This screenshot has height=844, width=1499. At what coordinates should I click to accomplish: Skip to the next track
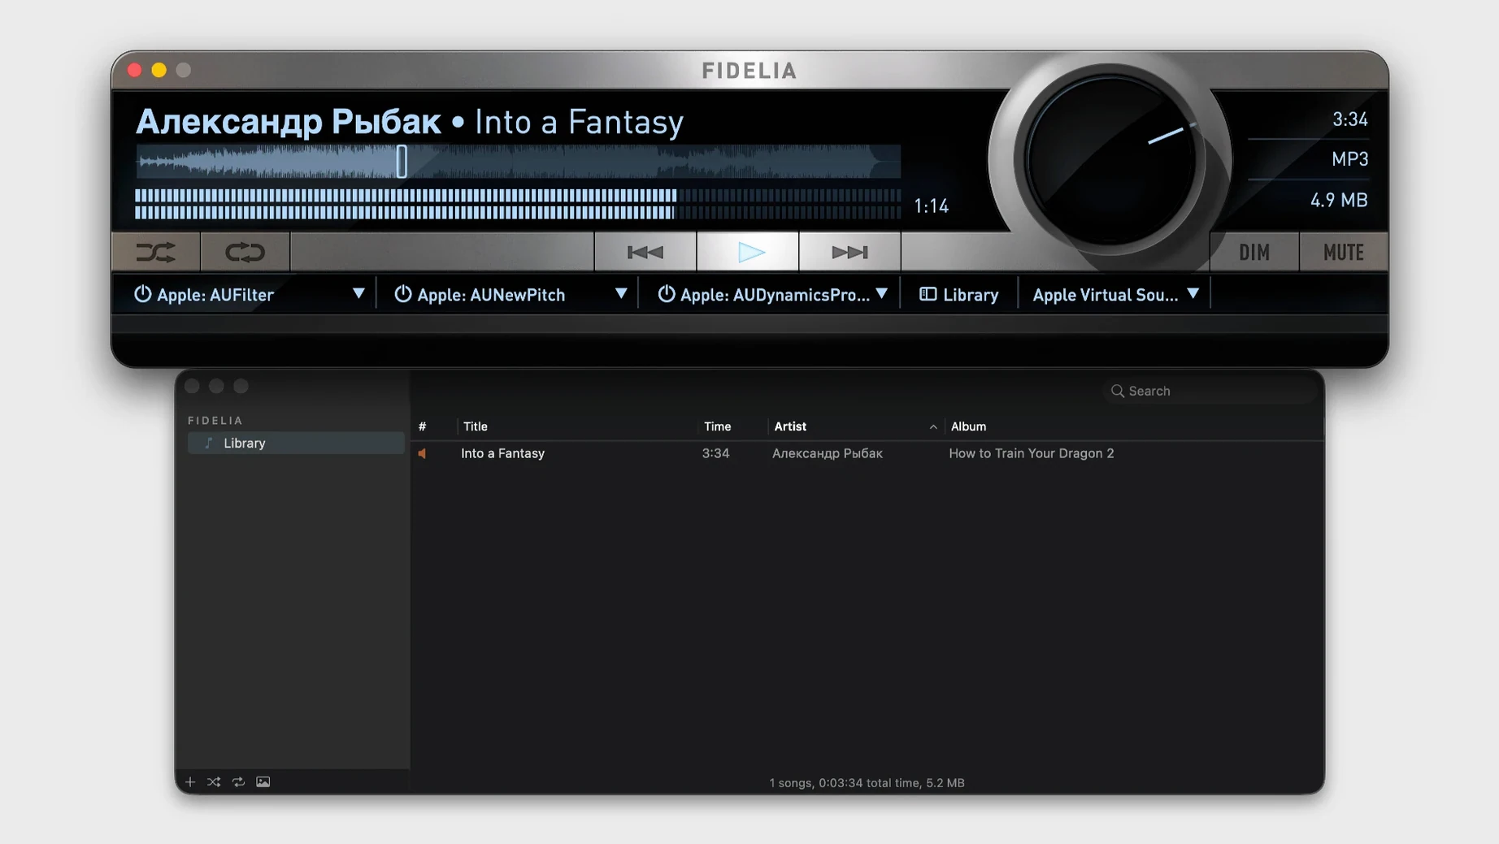(x=849, y=253)
